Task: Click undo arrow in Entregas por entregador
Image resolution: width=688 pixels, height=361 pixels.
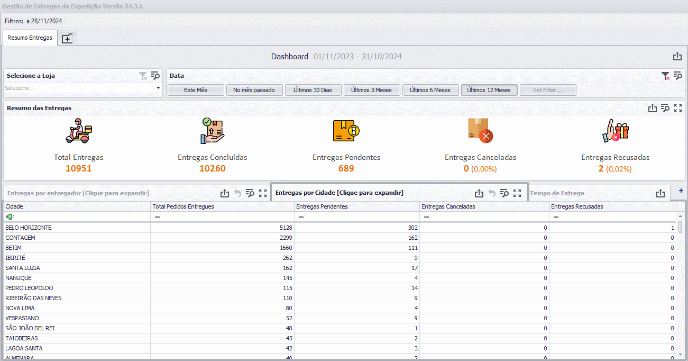Action: coord(237,194)
